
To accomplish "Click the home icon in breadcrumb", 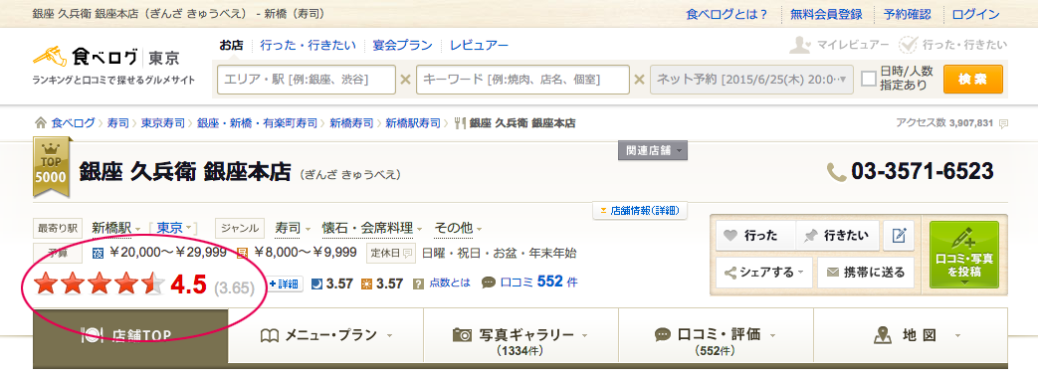I will pyautogui.click(x=41, y=122).
